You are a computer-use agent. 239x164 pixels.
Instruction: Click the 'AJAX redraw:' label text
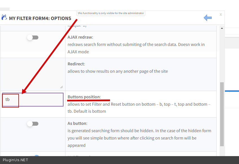click(x=80, y=37)
